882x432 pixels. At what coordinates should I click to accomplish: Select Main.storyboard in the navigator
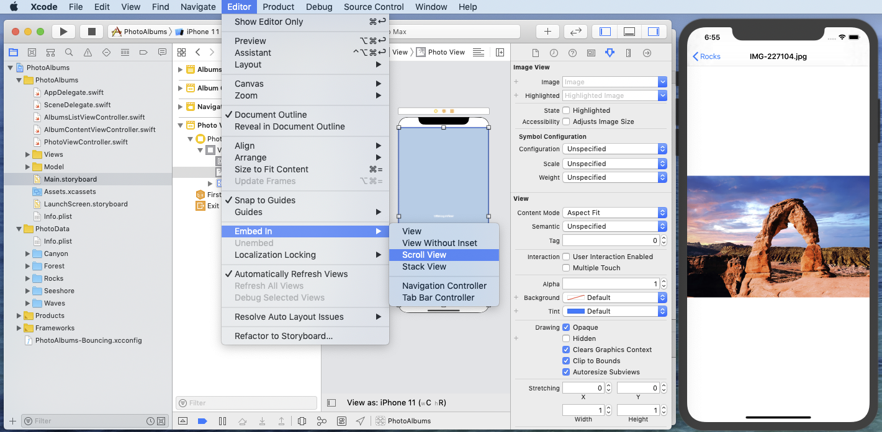(87, 179)
